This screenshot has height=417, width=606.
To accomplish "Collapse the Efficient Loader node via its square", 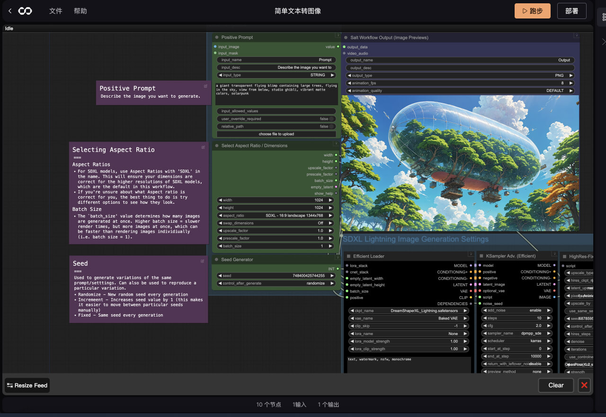I will coord(348,256).
